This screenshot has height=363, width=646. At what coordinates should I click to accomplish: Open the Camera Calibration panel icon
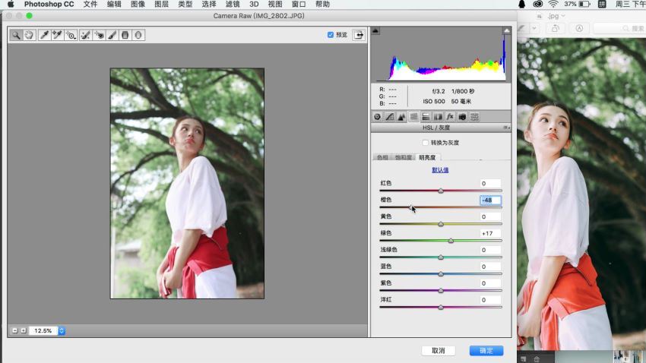pos(462,117)
